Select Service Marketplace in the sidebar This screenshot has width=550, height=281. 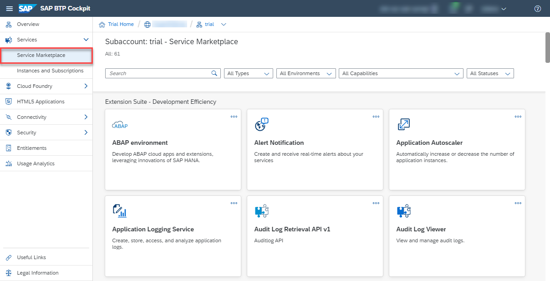(x=46, y=55)
